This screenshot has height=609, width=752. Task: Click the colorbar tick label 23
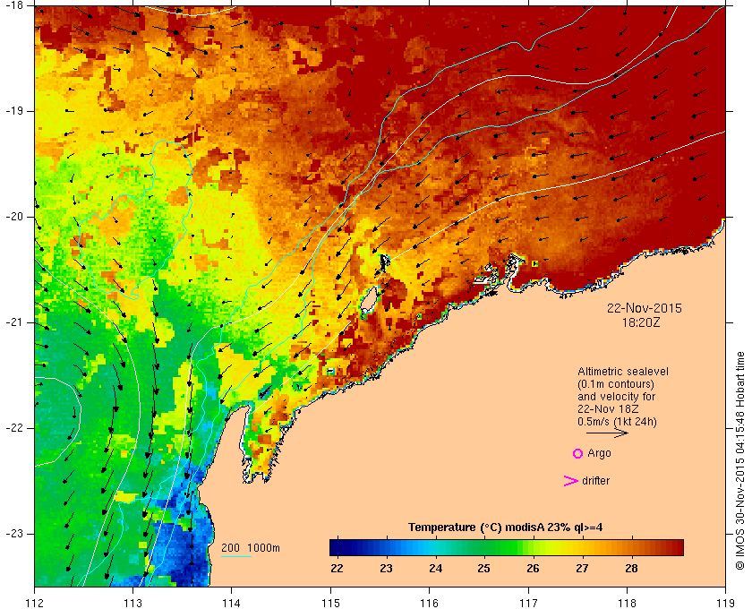386,569
